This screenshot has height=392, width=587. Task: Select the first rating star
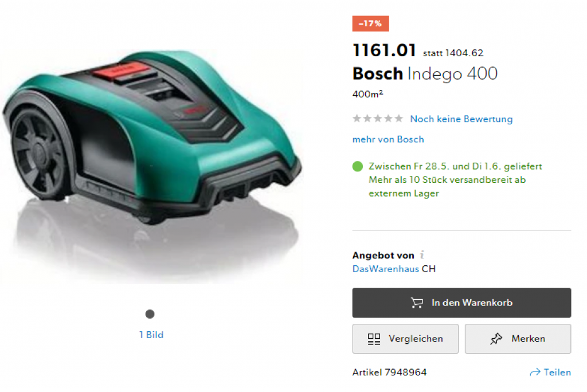(x=357, y=119)
